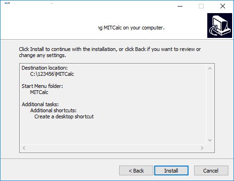This screenshot has height=181, width=234.
Task: Click the 'MITCalc on your computer' header text
Action: (x=134, y=28)
